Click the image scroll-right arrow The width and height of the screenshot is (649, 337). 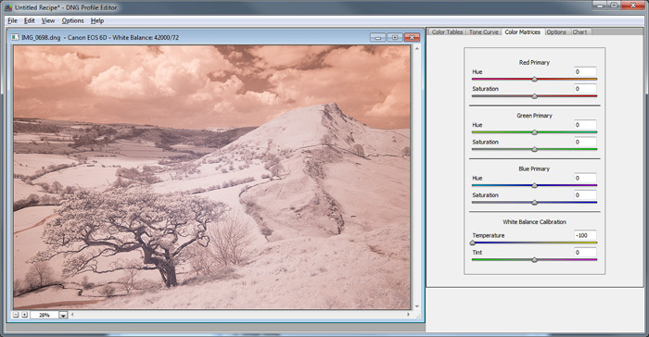pyautogui.click(x=408, y=315)
